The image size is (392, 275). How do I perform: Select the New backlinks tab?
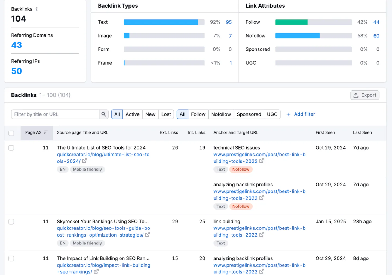point(150,114)
